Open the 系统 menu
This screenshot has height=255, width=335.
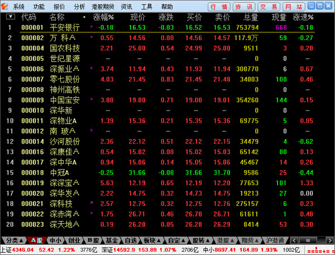click(x=18, y=7)
